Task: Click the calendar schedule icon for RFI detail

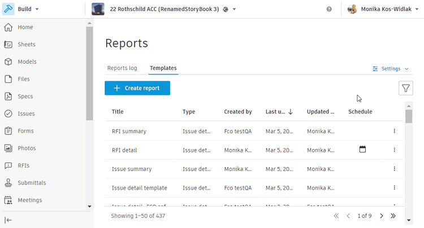Action: click(x=362, y=149)
